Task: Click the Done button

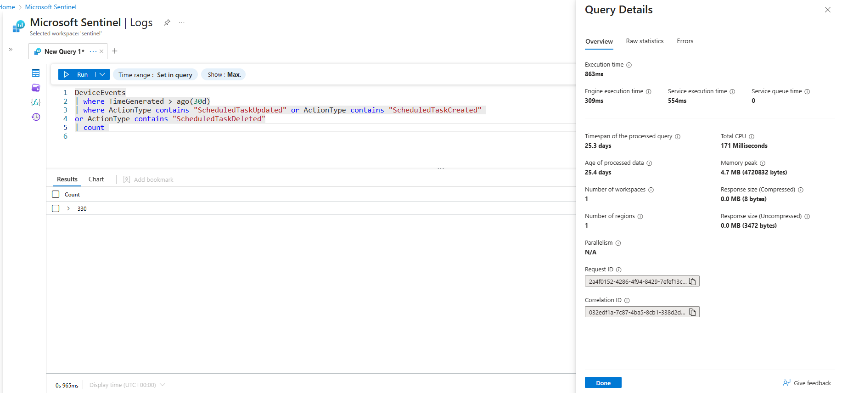Action: 603,383
